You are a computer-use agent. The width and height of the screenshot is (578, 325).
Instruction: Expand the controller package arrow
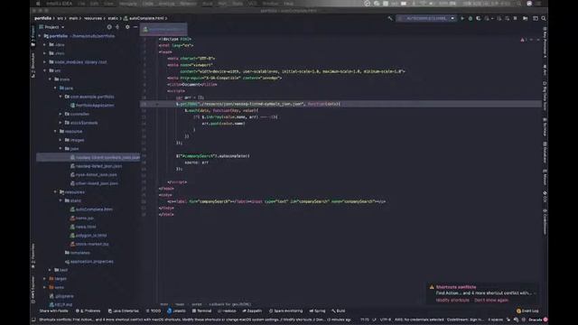click(x=61, y=114)
